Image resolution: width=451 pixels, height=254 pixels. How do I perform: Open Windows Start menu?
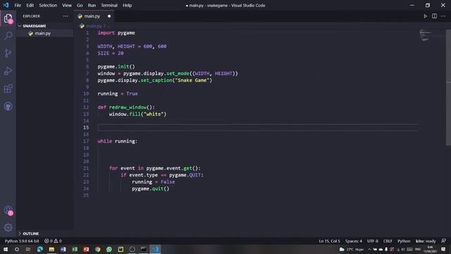(x=6, y=249)
